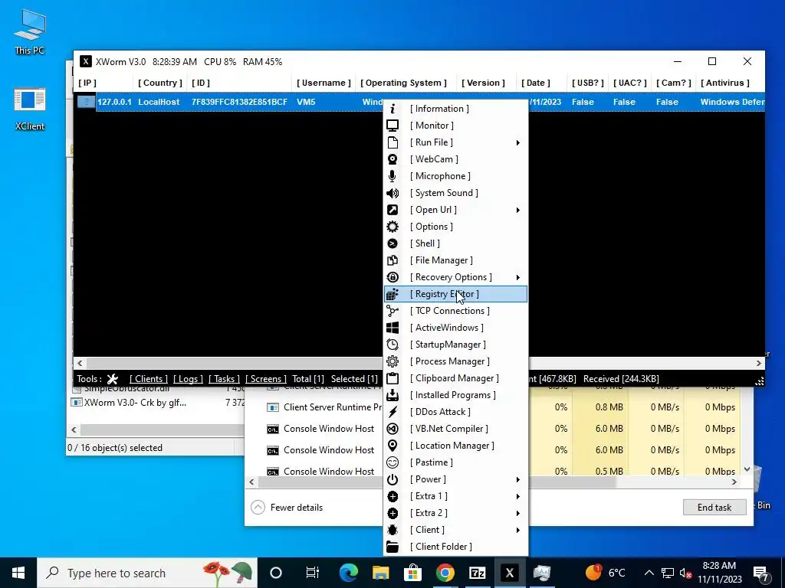Click the VB.Net Compiler Visual Studio icon
785x588 pixels.
[x=392, y=429]
